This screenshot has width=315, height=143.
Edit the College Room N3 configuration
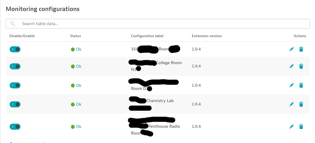(291, 66)
